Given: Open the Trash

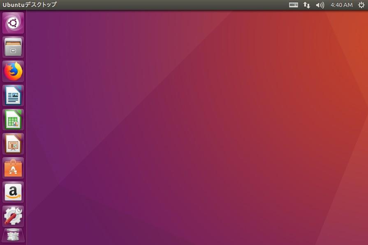Looking at the screenshot, I should click(x=13, y=235).
